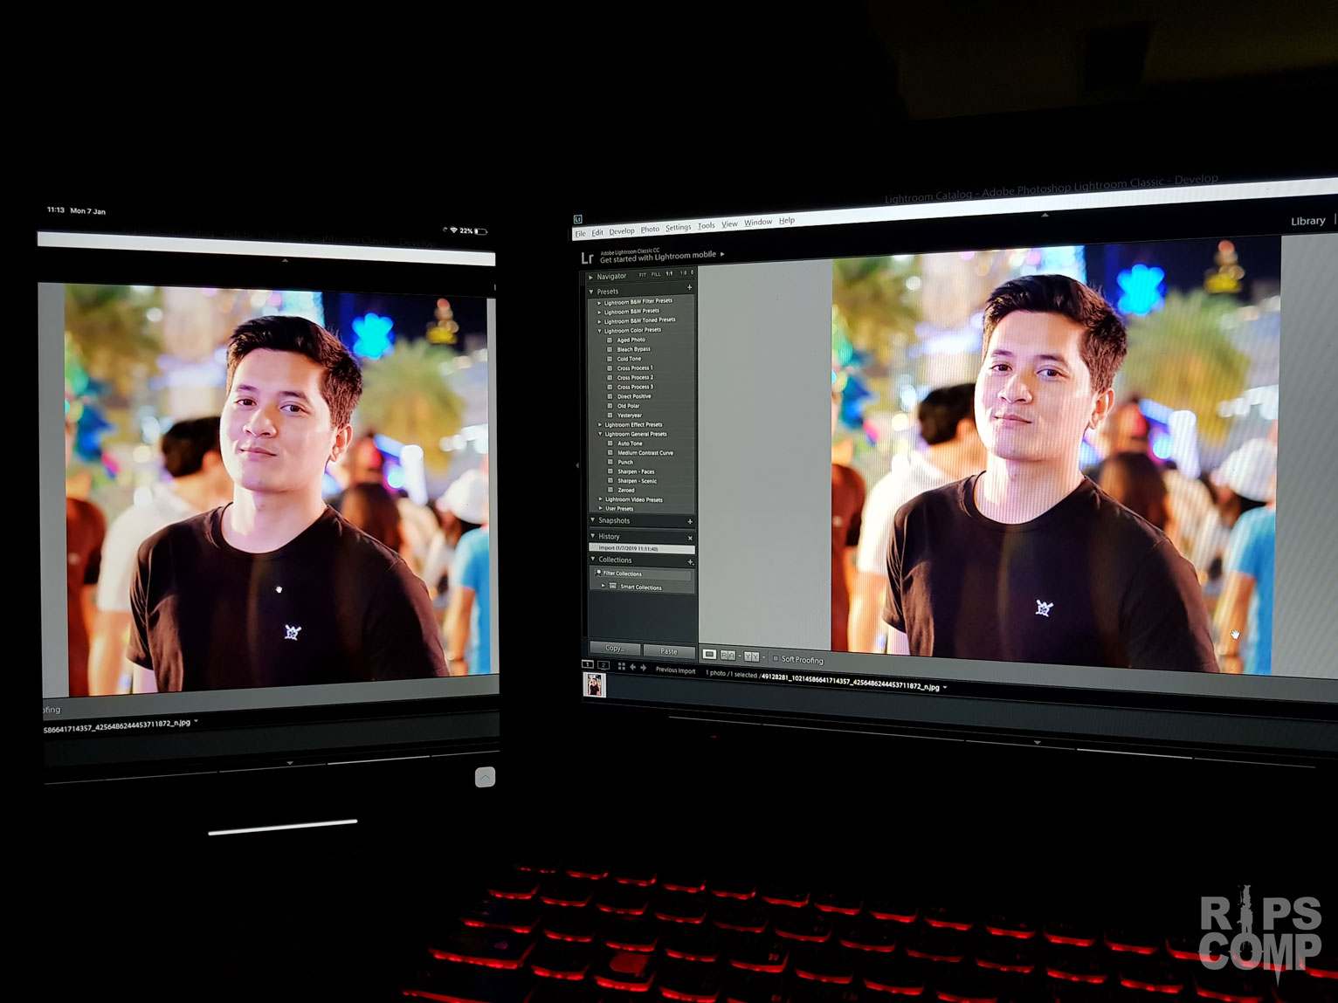Expand Lightroom B&W Filter Presets folder
1338x1003 pixels.
click(x=599, y=303)
